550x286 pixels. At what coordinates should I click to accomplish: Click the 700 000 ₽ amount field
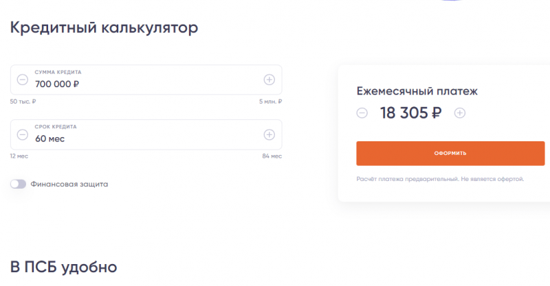137,84
